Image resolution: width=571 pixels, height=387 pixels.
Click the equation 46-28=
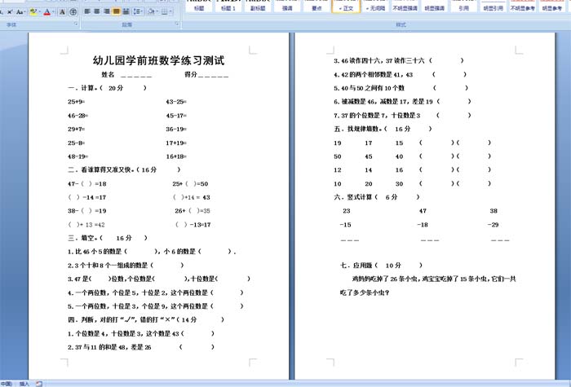click(x=78, y=116)
